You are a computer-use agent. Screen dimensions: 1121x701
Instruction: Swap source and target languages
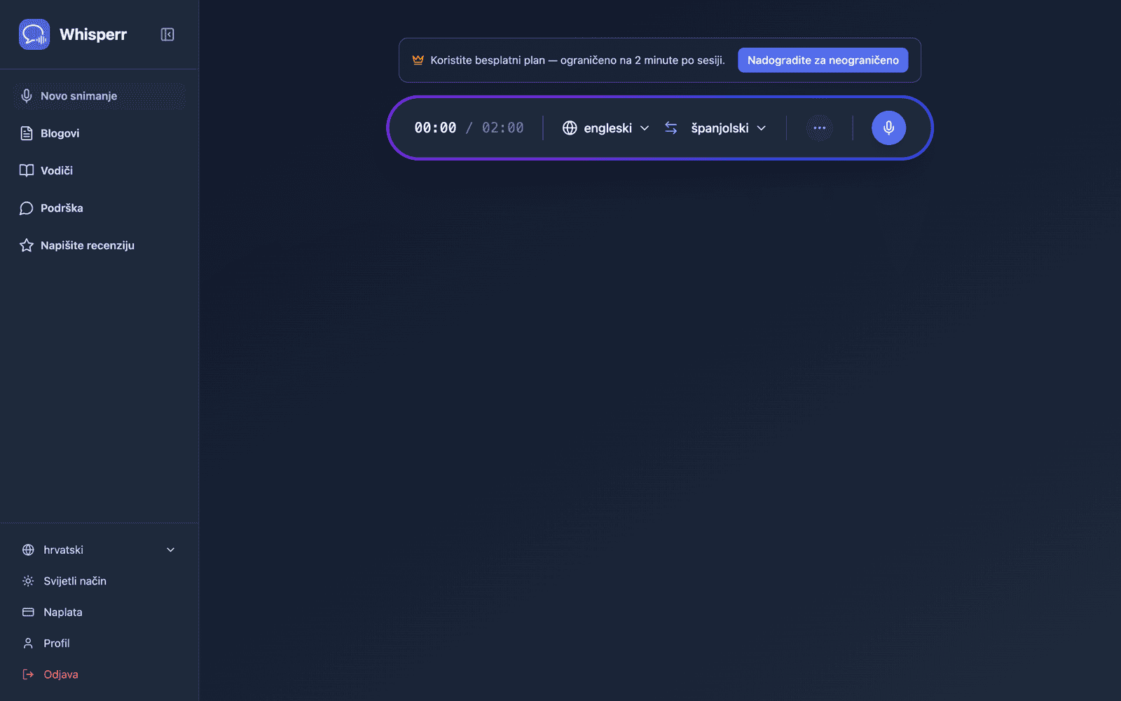click(x=670, y=128)
